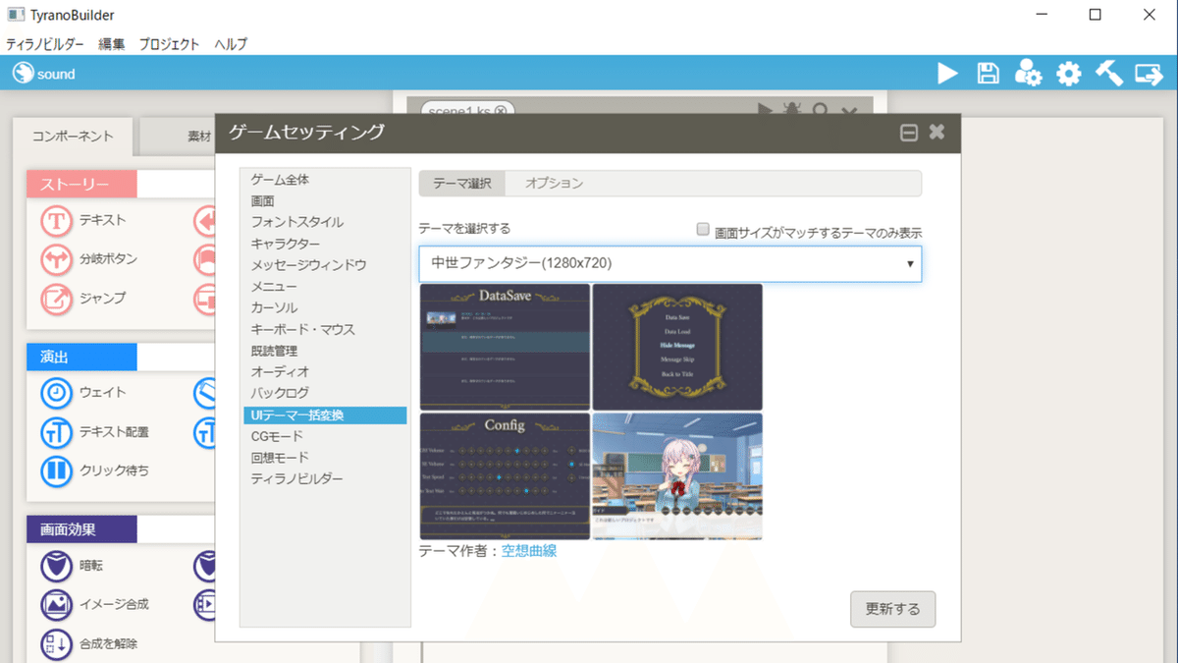Image resolution: width=1178 pixels, height=663 pixels.
Task: Open the 中世ファンタジー(1280x720) theme dropdown
Action: (669, 263)
